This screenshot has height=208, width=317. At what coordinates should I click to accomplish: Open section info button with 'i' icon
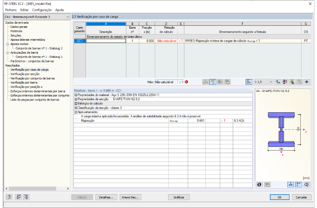[259, 184]
